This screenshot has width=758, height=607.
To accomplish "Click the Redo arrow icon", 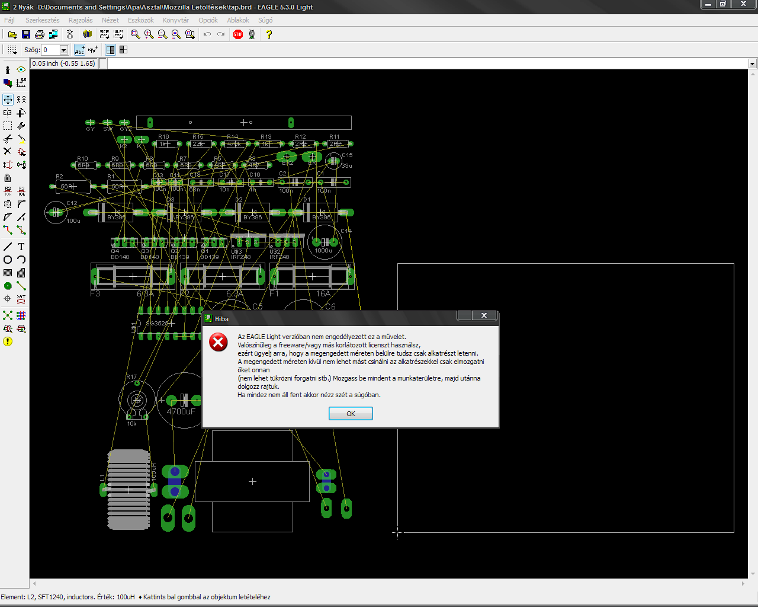I will click(221, 34).
